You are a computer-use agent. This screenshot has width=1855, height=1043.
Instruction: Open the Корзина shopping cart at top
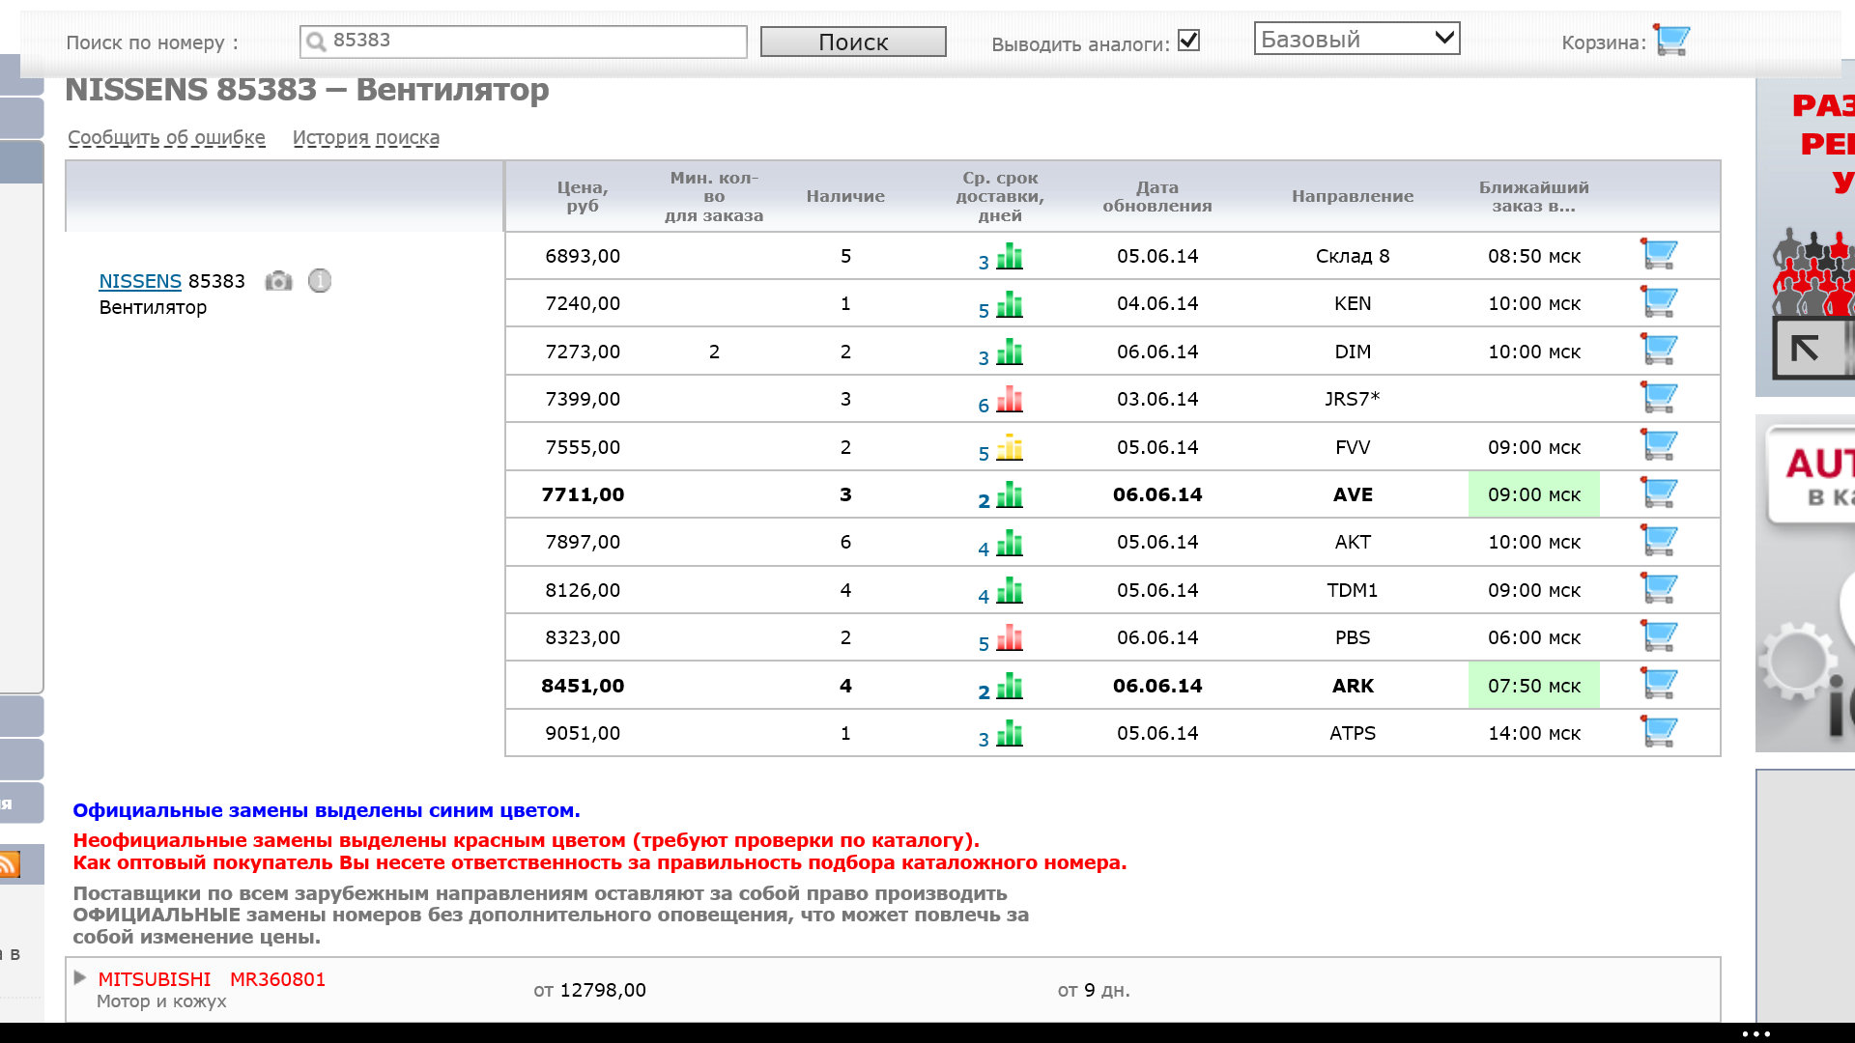pyautogui.click(x=1671, y=41)
